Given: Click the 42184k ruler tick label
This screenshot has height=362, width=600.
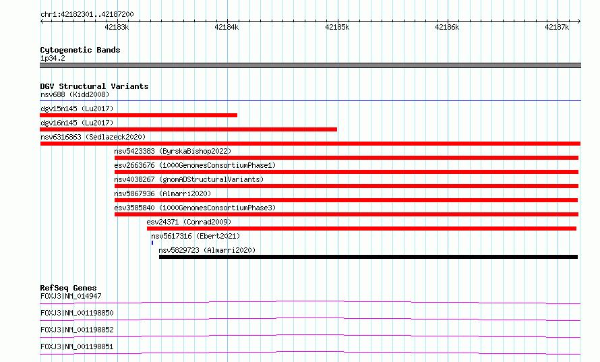Looking at the screenshot, I should point(227,27).
